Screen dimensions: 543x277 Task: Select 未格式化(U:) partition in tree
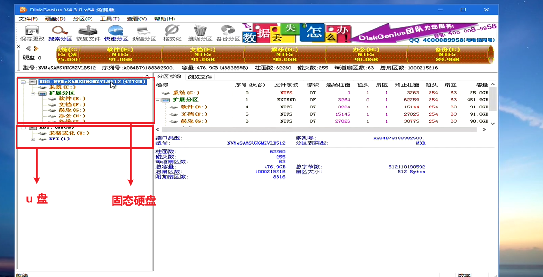pyautogui.click(x=69, y=133)
